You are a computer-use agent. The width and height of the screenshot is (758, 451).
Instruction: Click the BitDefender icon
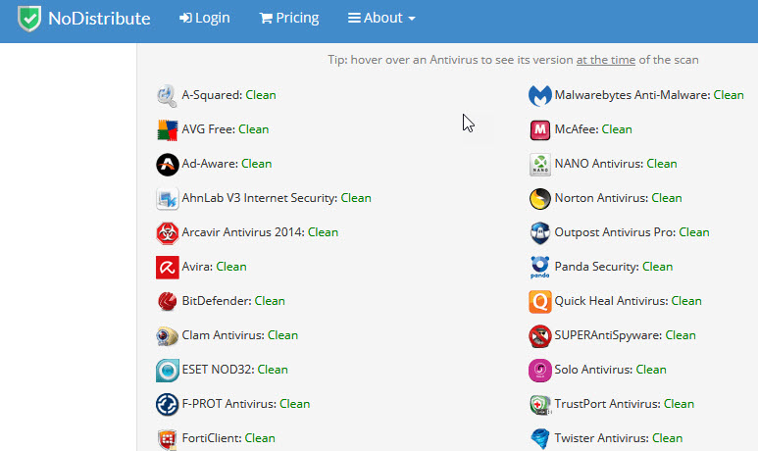168,301
